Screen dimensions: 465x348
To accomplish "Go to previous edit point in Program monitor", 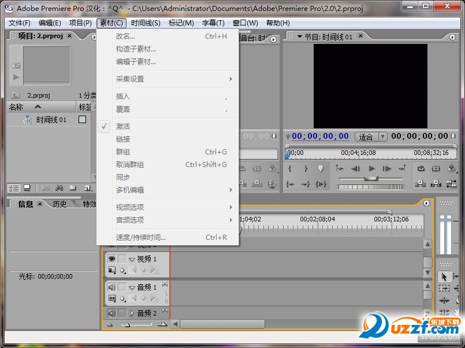I will (x=340, y=169).
